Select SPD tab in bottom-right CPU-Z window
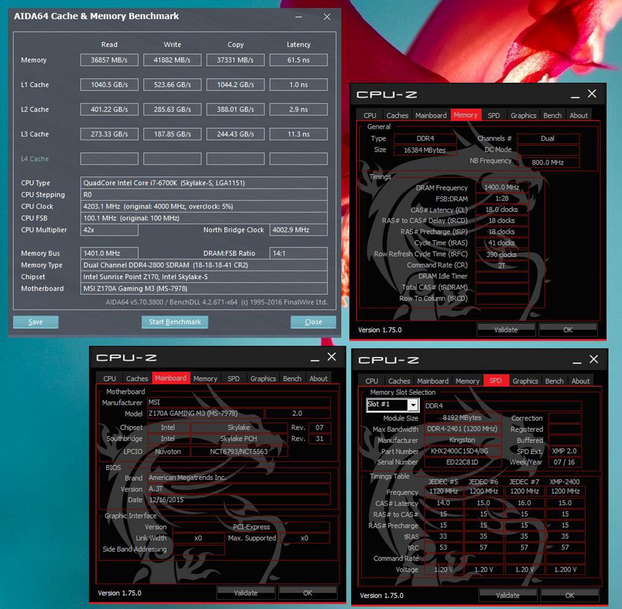 (x=496, y=380)
